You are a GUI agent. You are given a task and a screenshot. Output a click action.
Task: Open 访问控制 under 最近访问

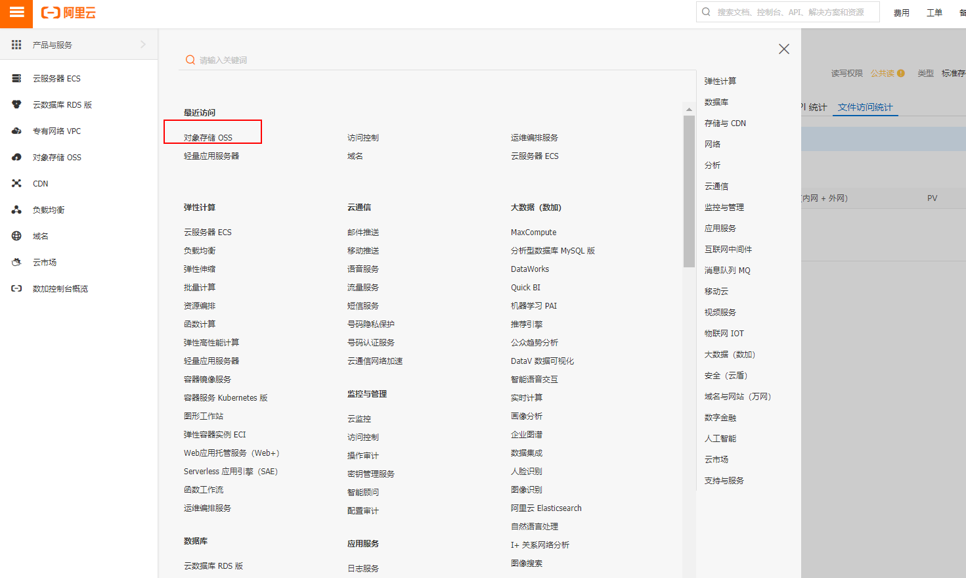[363, 137]
